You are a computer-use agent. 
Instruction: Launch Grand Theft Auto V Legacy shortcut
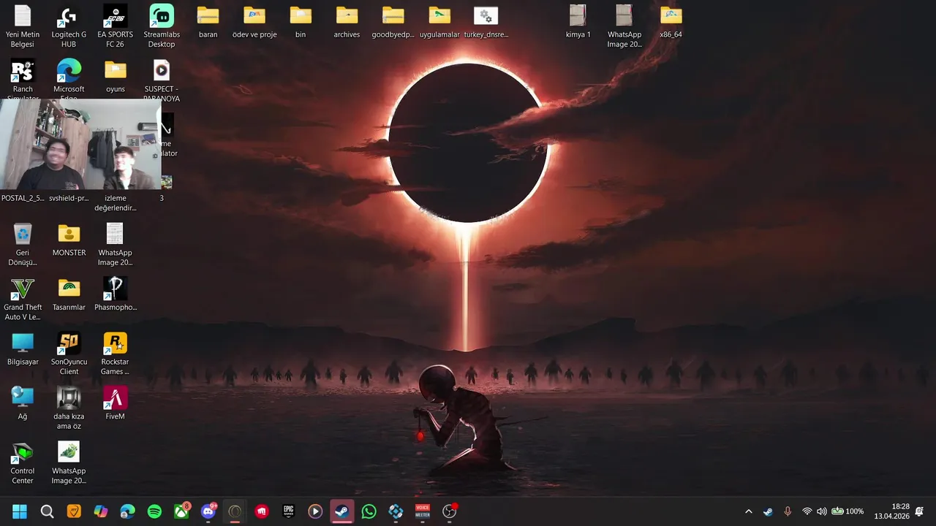[23, 300]
